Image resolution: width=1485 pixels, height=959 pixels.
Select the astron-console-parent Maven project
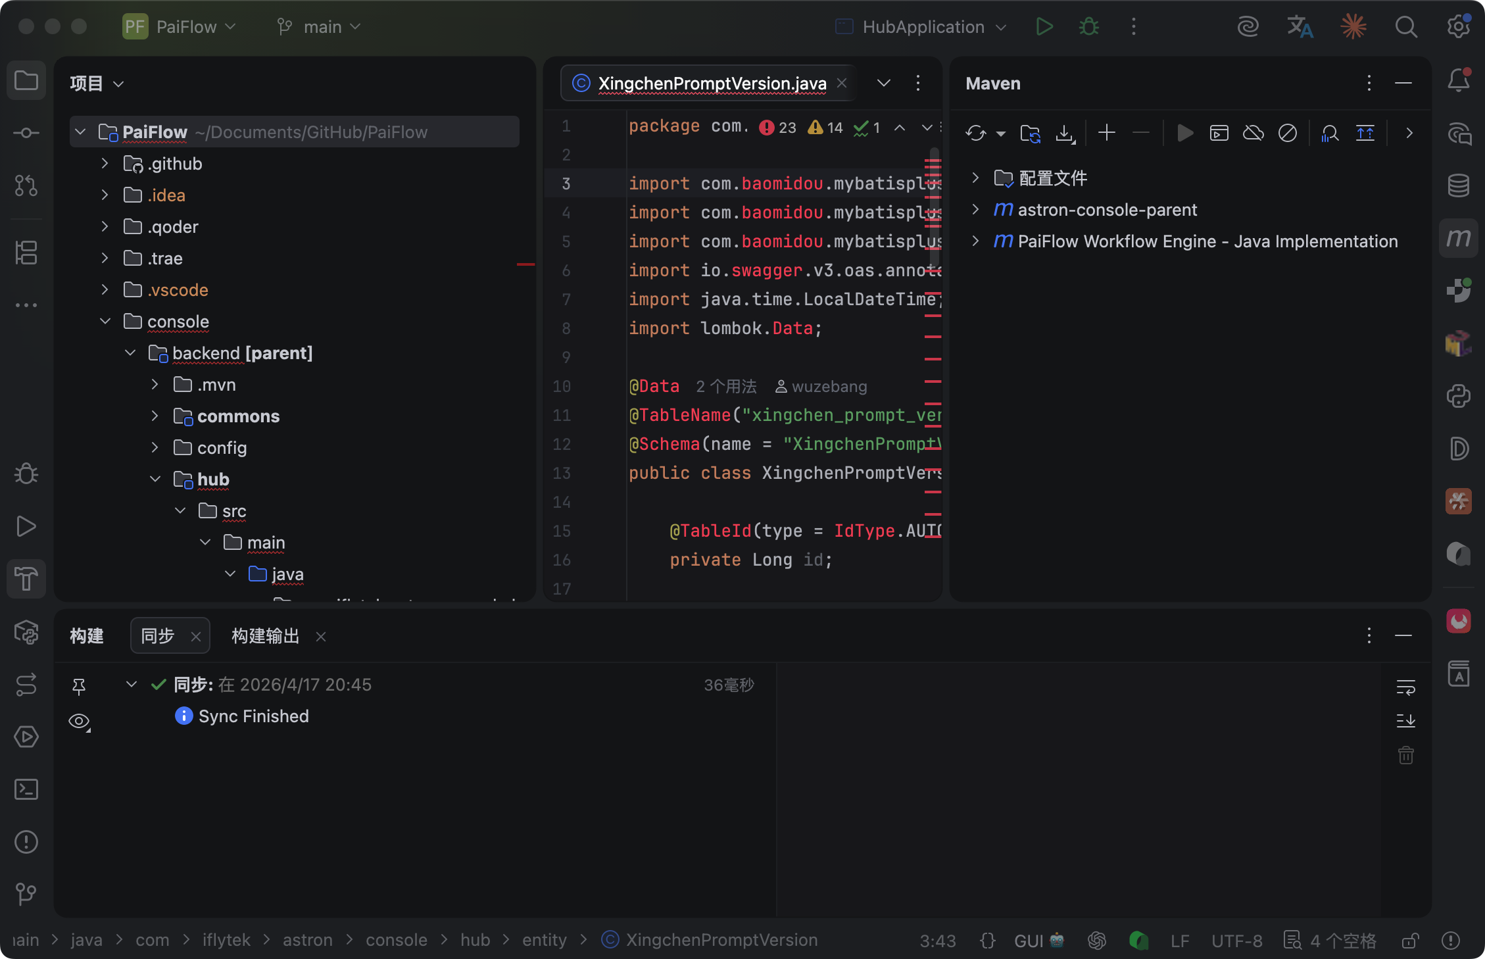(1107, 210)
